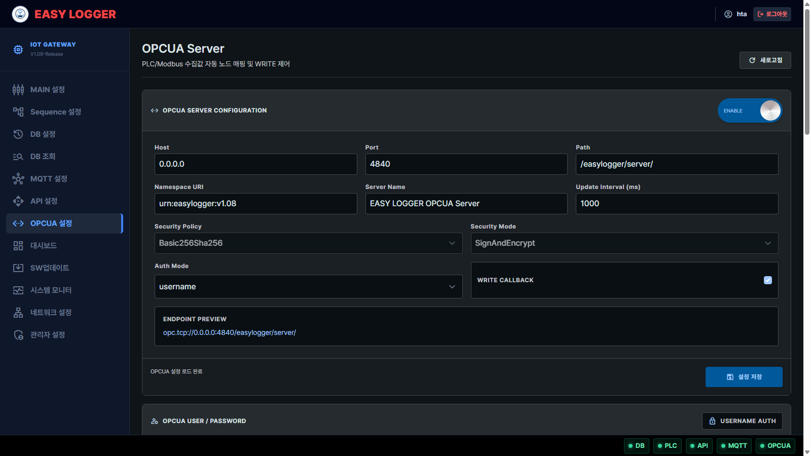
Task: Click the opc.tcp endpoint preview link
Action: click(x=230, y=333)
